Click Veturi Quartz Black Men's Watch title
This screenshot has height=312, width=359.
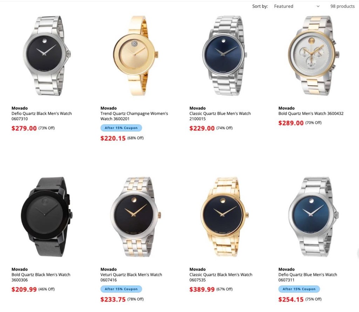click(131, 277)
